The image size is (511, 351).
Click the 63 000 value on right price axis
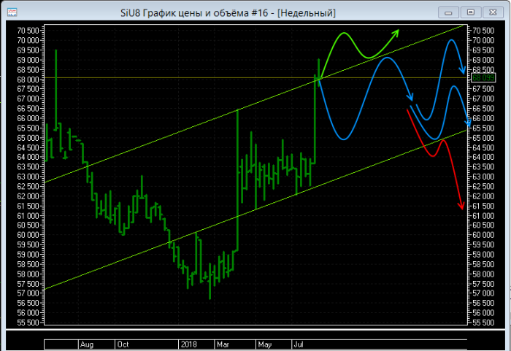coord(483,177)
